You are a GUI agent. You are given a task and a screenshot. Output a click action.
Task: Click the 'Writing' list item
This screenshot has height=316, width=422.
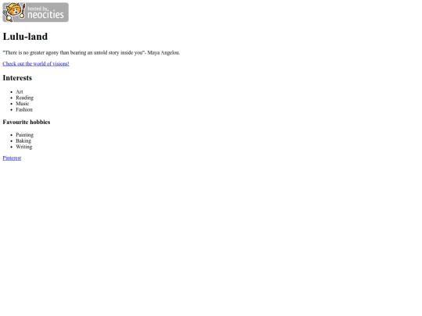tap(24, 147)
